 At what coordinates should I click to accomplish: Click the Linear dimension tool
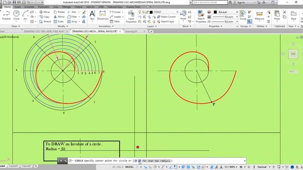pos(116,12)
